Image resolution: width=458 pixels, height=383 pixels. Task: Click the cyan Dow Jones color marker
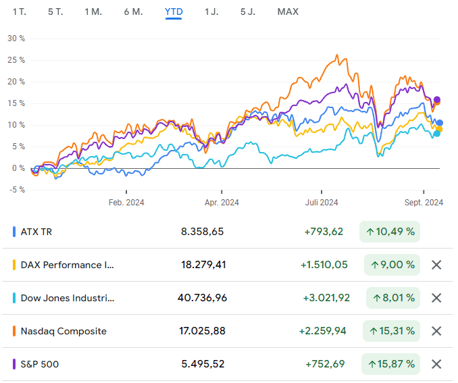(x=14, y=298)
